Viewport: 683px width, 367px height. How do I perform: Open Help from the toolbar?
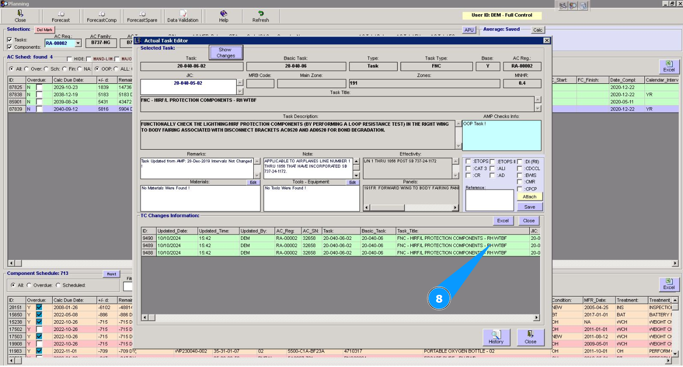pos(223,17)
